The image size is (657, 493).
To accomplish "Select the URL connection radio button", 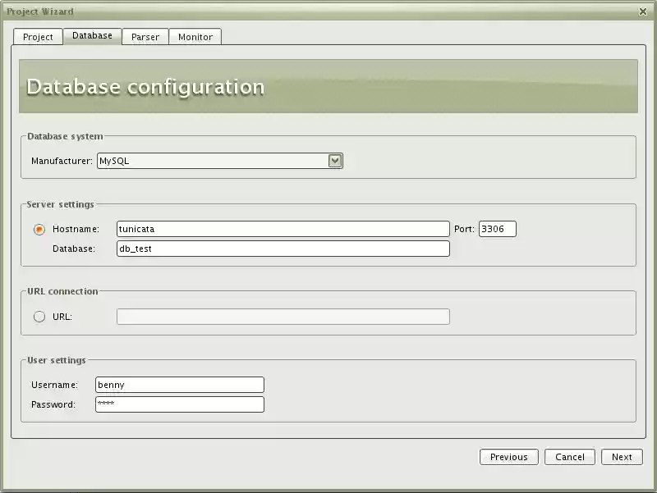I will [x=39, y=317].
